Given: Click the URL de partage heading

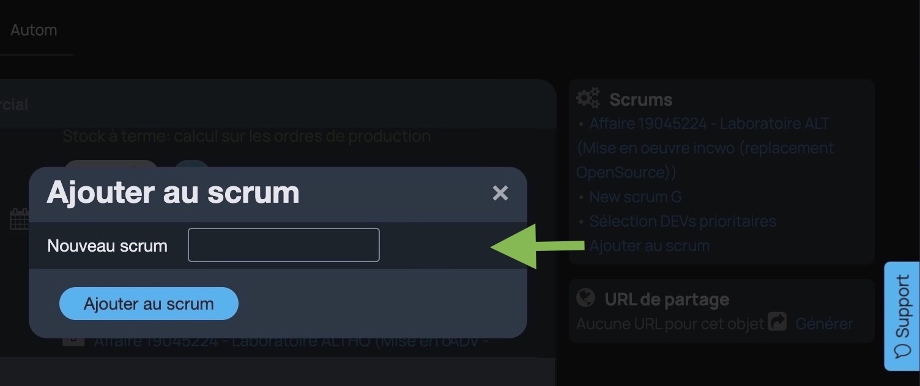Looking at the screenshot, I should click(x=667, y=299).
